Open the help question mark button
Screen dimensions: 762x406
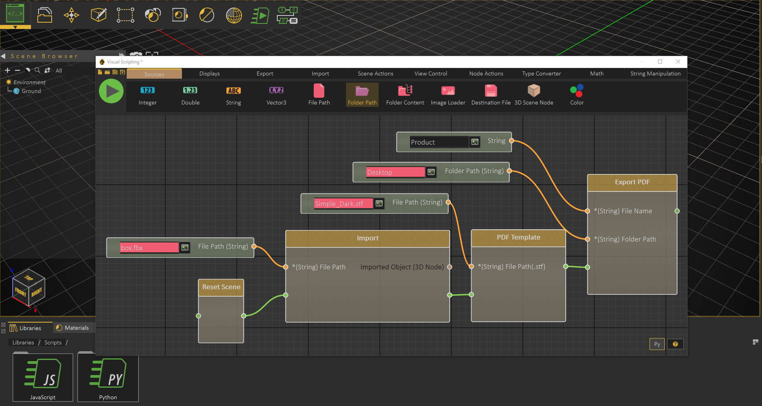(675, 344)
